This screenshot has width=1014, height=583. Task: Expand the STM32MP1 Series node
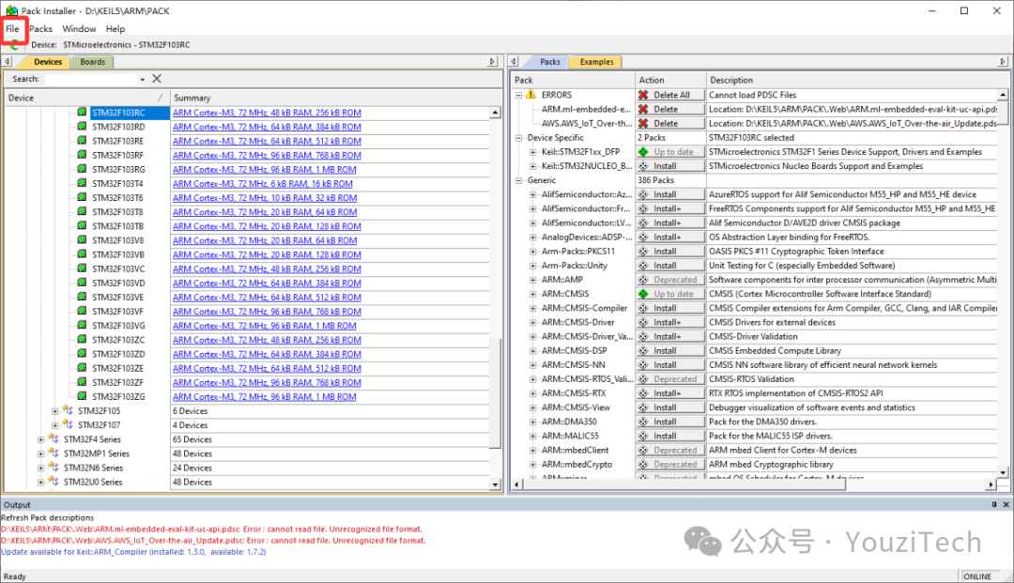(40, 453)
